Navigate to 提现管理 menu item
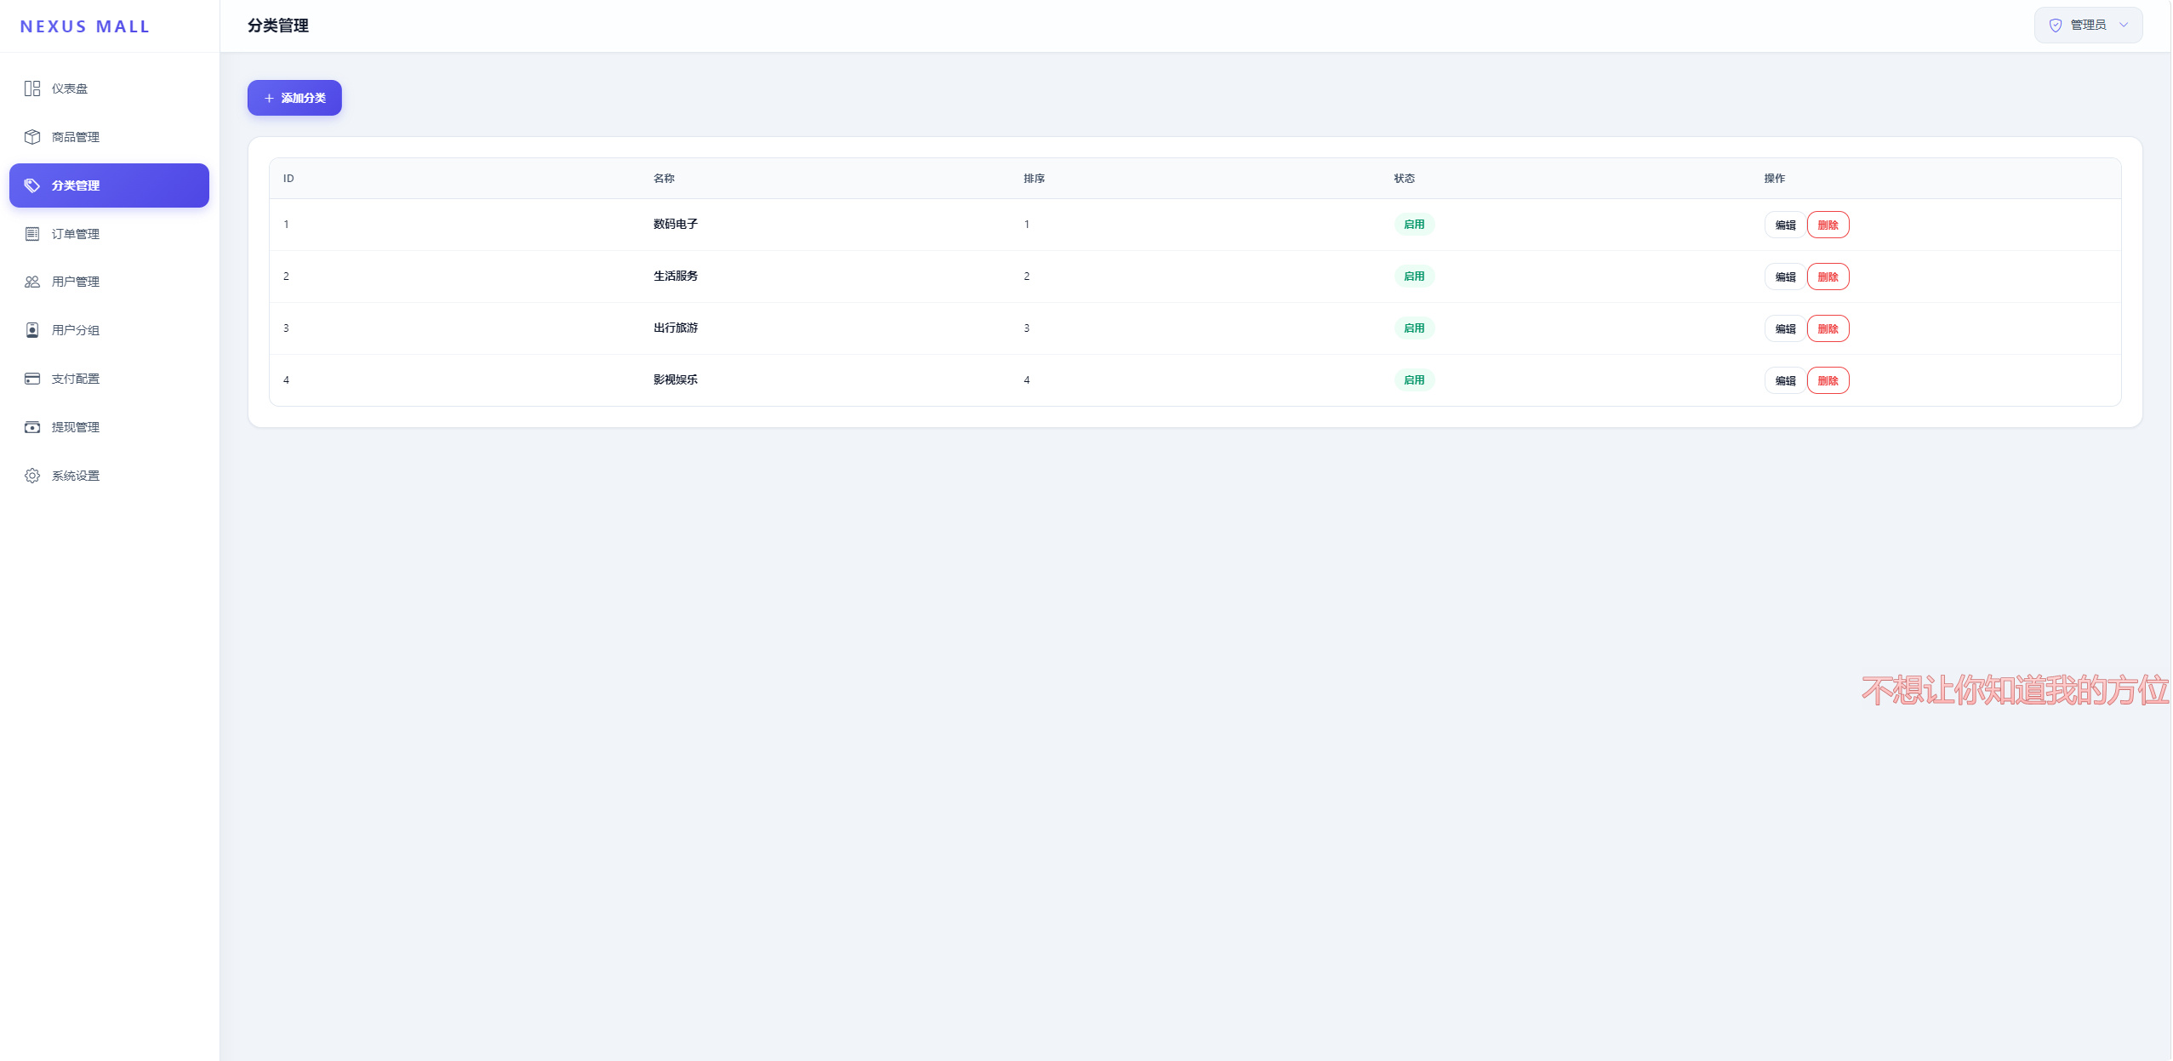 pos(109,427)
